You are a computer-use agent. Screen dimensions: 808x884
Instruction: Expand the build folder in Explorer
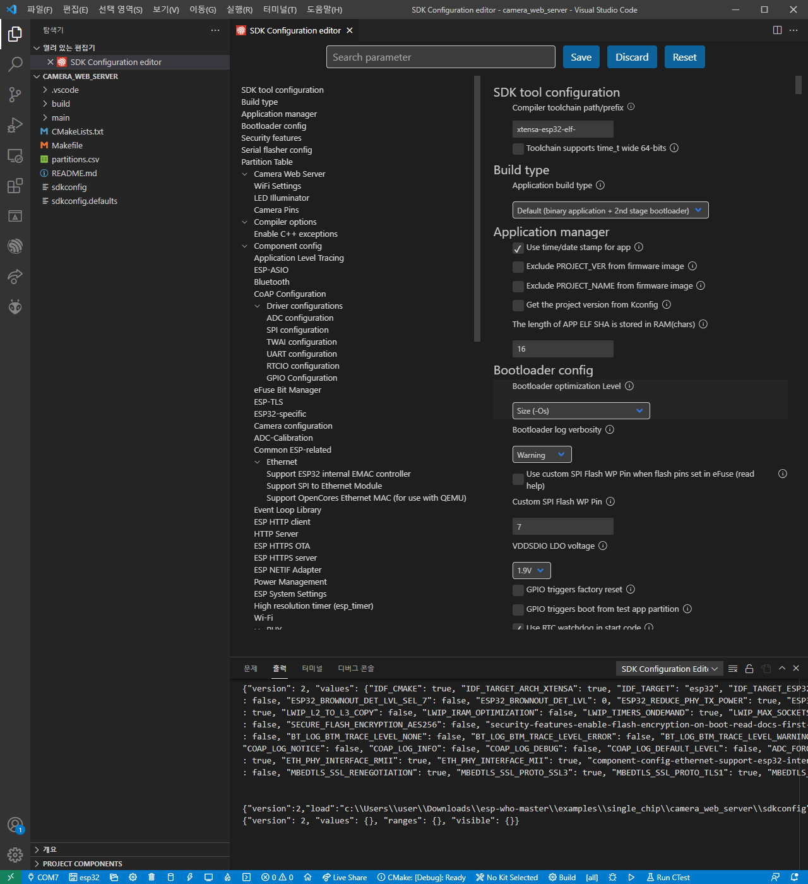click(x=131, y=104)
